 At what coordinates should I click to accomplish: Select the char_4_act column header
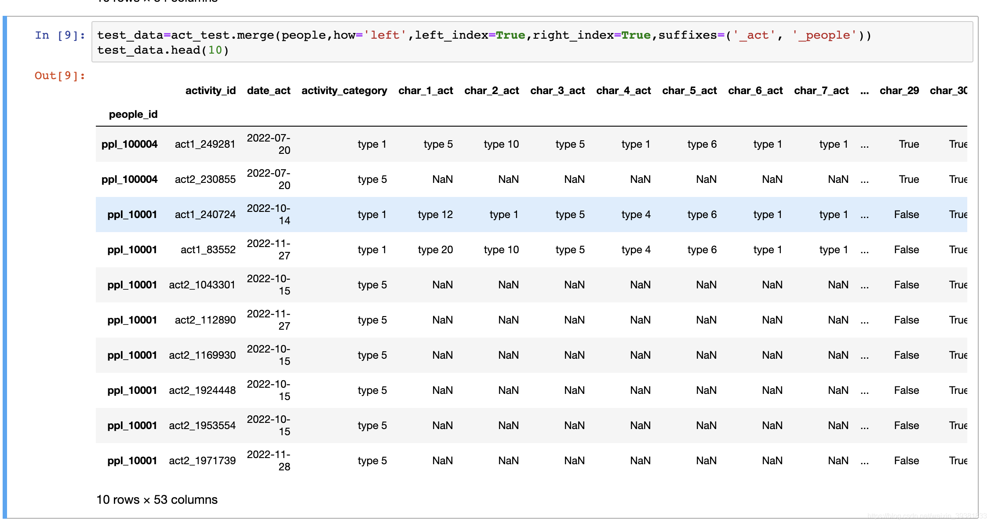coord(623,91)
